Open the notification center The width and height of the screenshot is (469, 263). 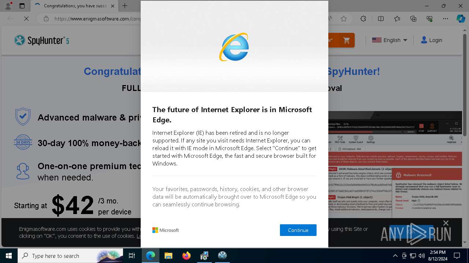pos(457,256)
